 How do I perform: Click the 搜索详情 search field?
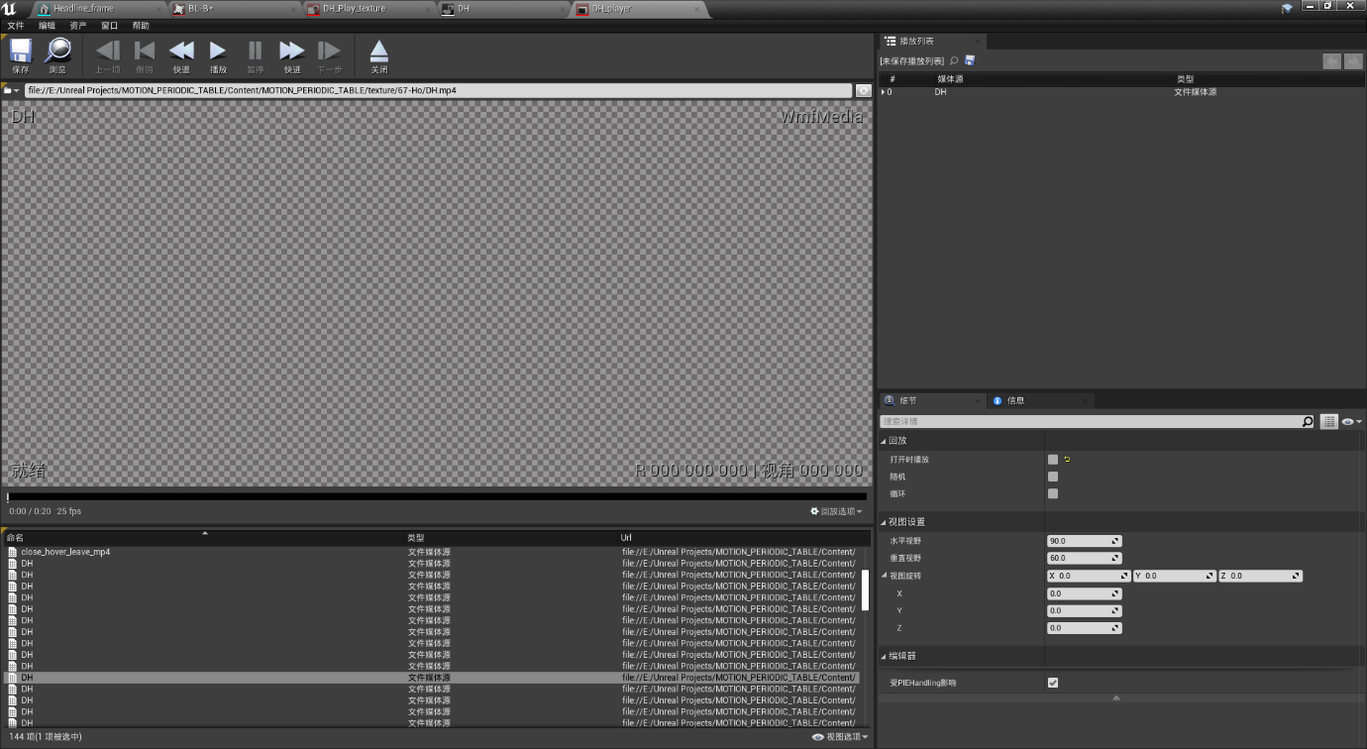1091,422
